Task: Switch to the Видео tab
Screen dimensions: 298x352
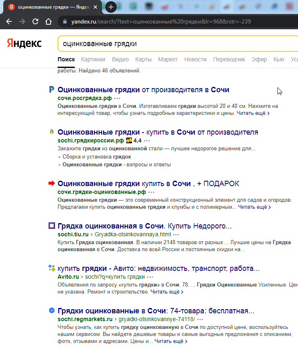Action: point(120,59)
